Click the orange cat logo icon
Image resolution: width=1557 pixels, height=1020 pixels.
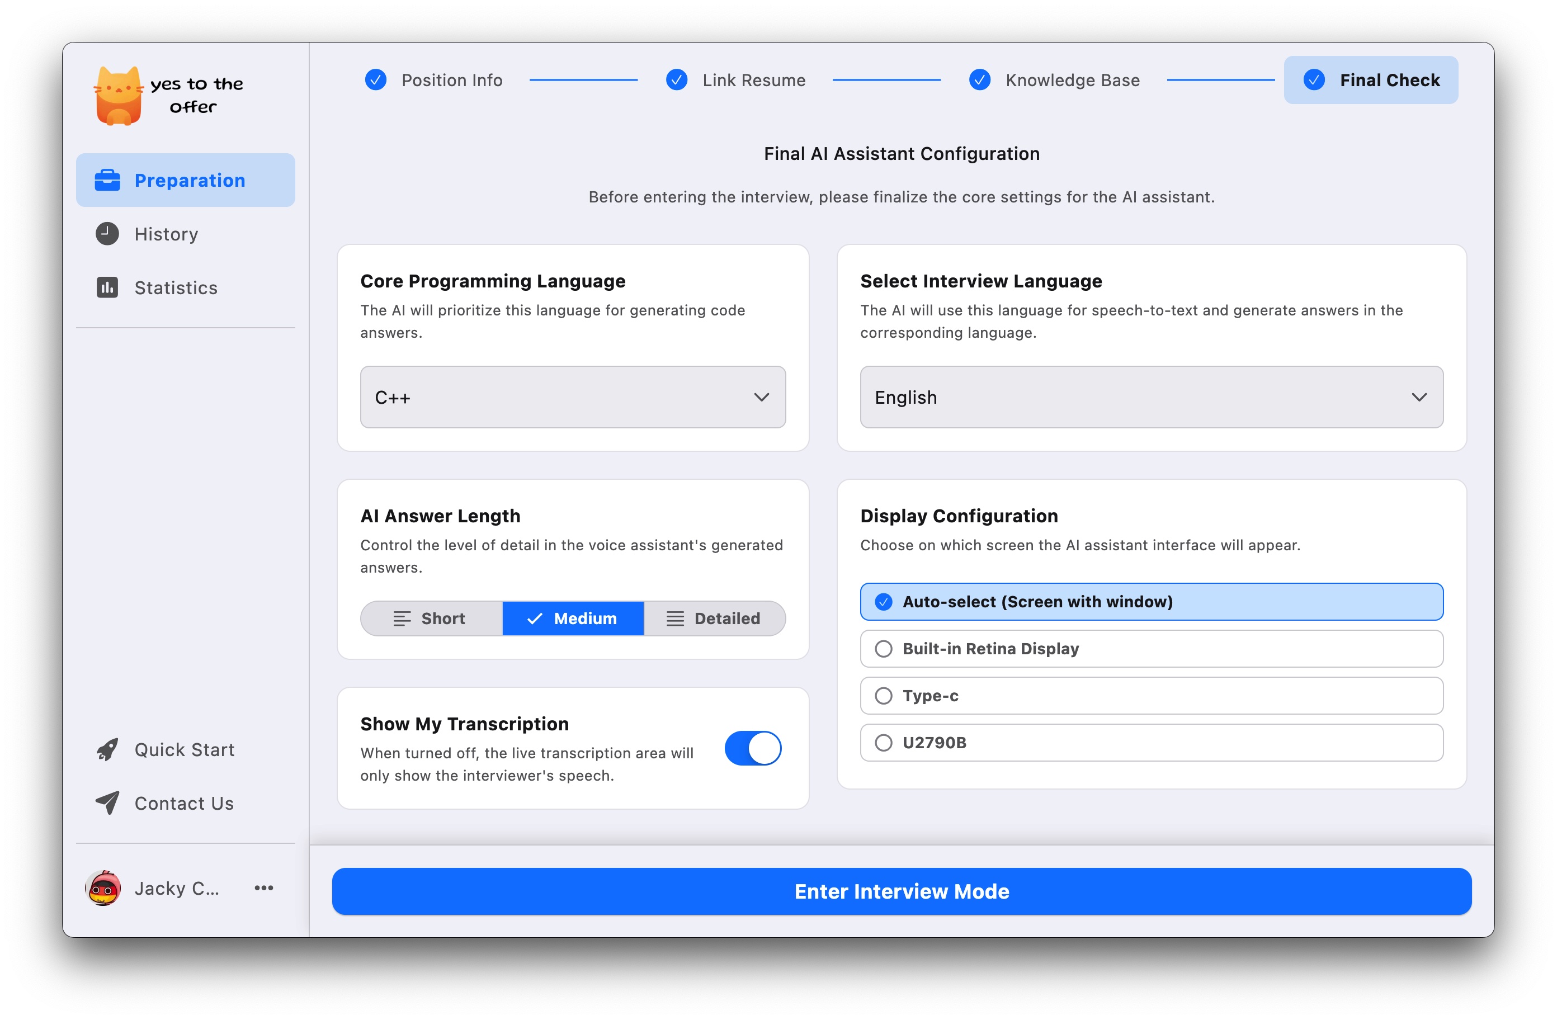point(119,96)
